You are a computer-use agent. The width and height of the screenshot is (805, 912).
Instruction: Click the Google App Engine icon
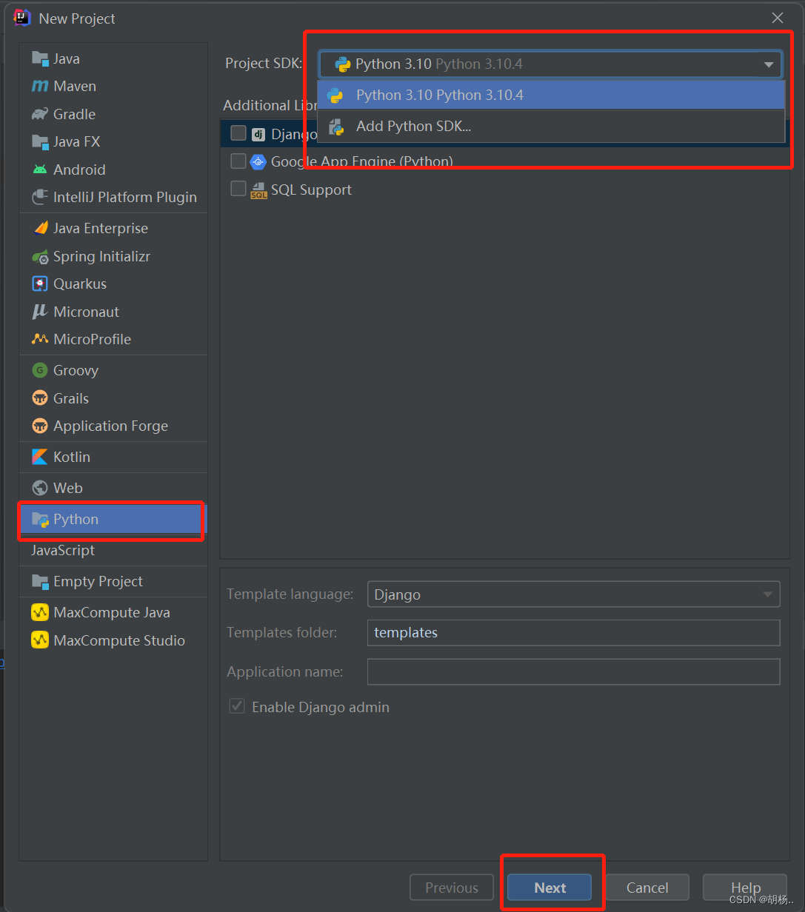click(258, 161)
